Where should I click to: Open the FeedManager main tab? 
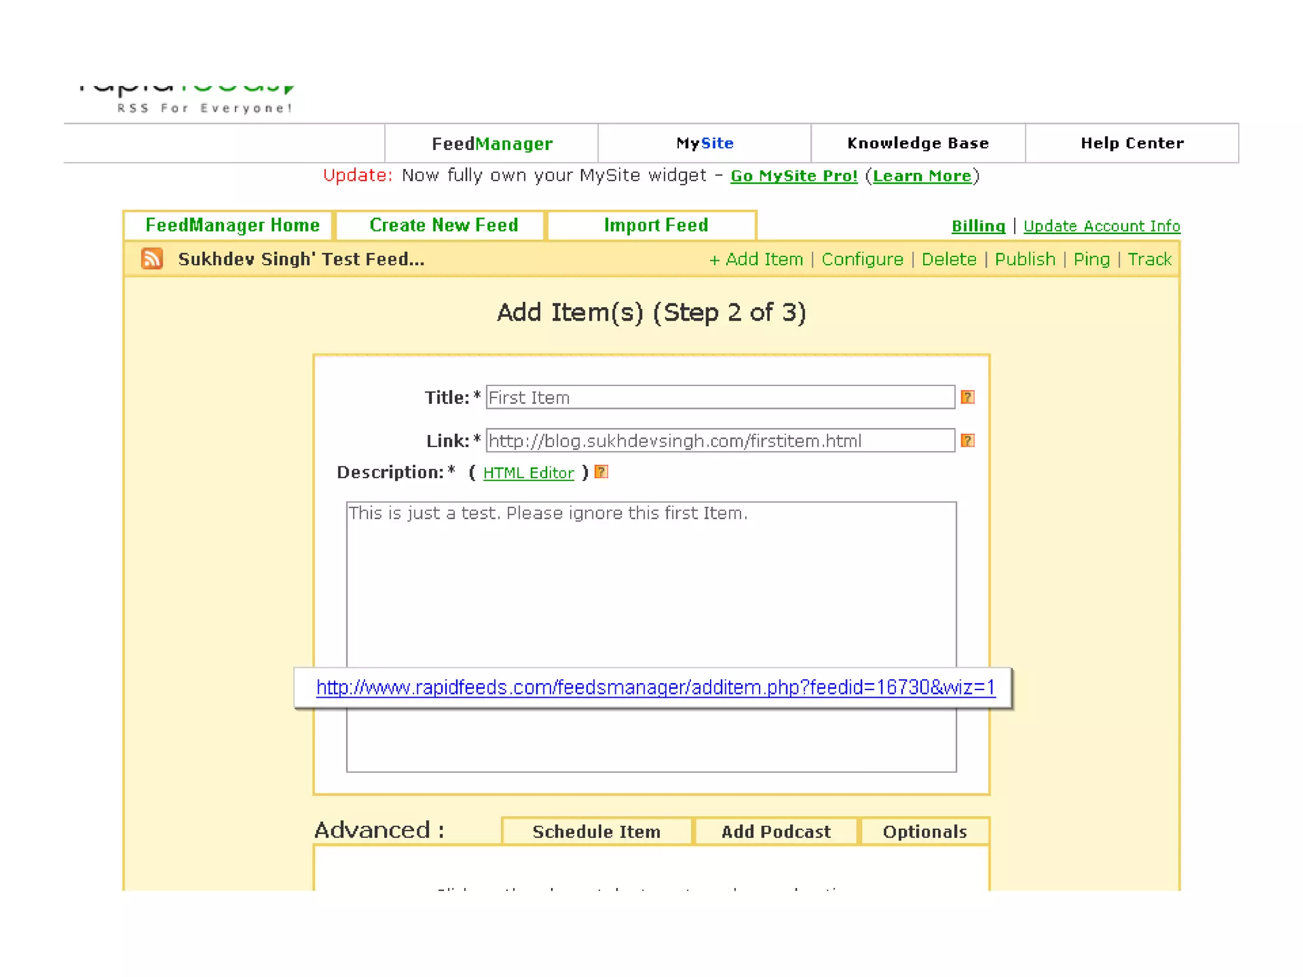492,144
